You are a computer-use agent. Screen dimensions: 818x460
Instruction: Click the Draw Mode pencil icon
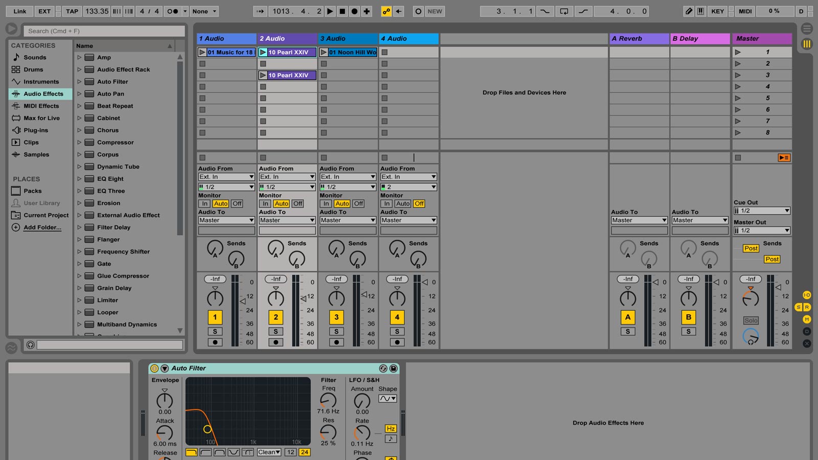pos(689,11)
